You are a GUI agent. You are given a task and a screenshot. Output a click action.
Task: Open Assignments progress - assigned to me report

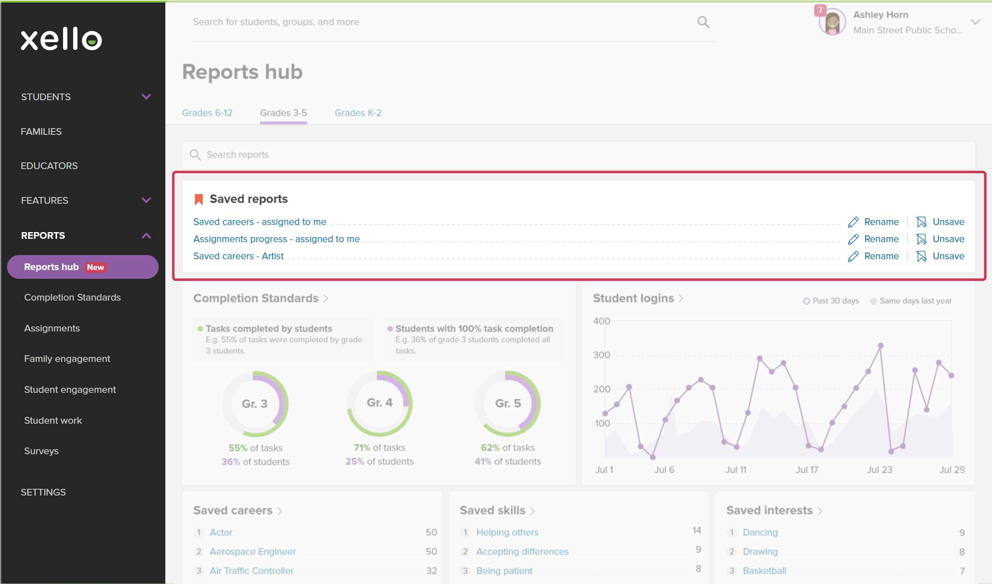pos(276,239)
